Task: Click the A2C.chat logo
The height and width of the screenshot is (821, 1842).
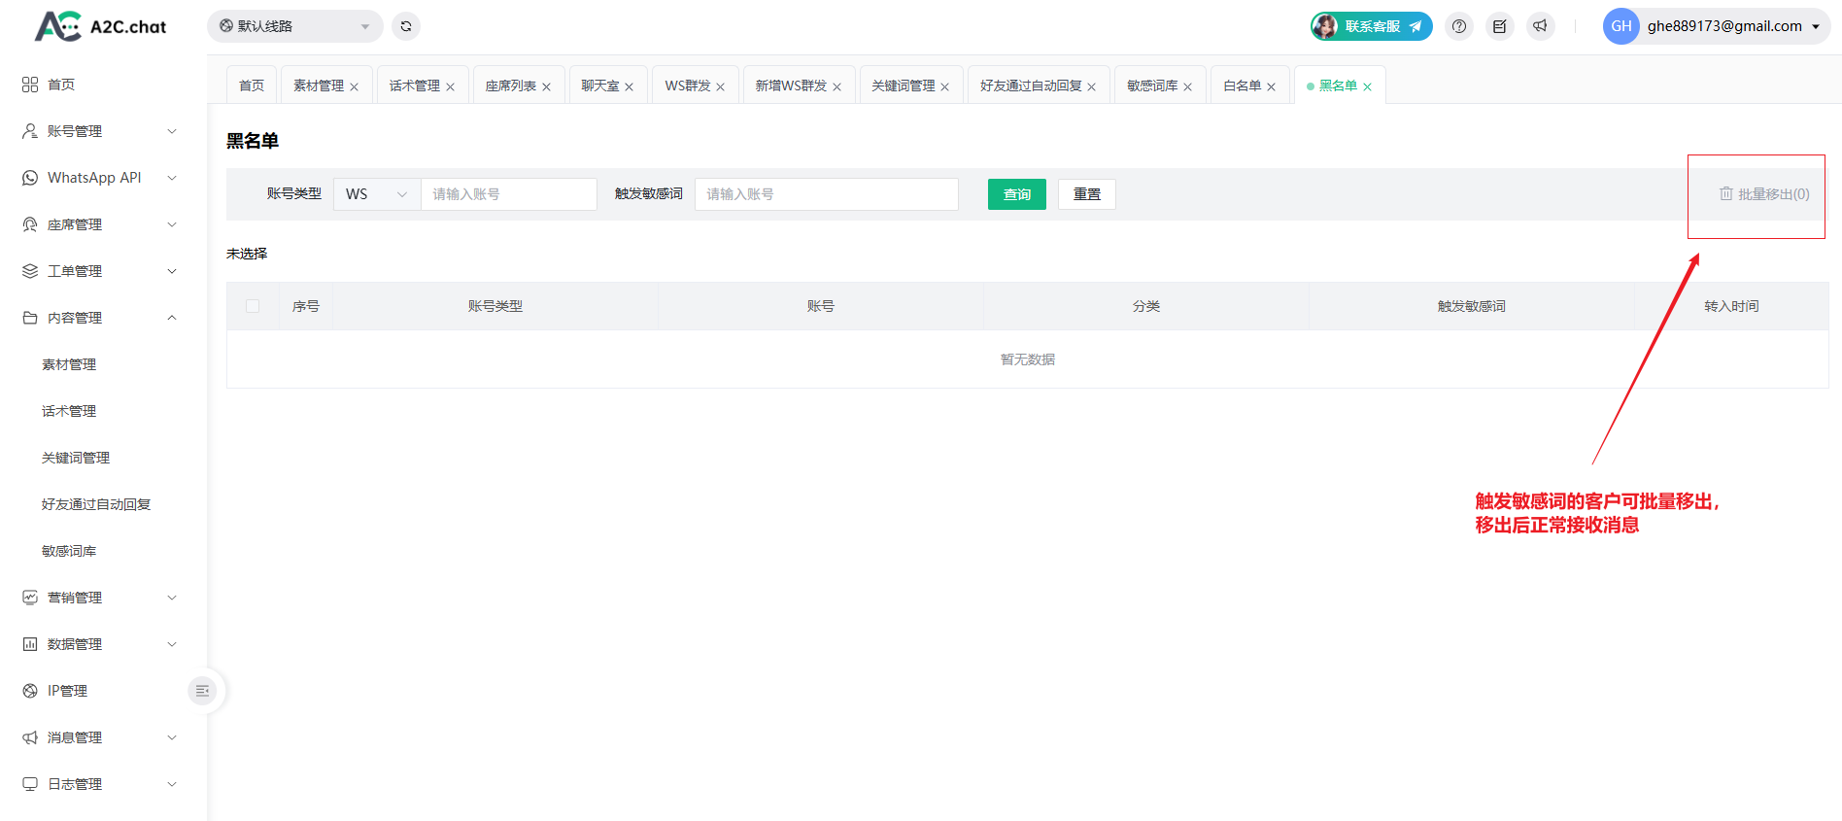Action: tap(101, 26)
